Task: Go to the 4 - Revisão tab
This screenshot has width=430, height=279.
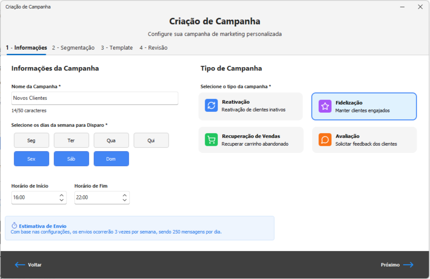Action: tap(153, 48)
